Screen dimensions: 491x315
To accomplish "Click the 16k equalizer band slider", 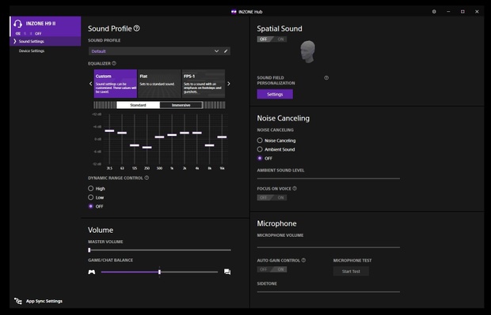I will 222,137.
